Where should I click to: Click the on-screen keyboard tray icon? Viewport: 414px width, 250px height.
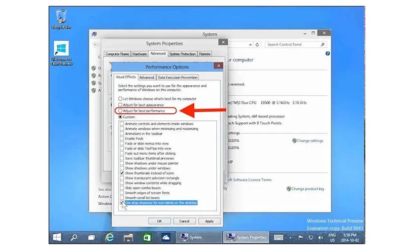point(278,237)
